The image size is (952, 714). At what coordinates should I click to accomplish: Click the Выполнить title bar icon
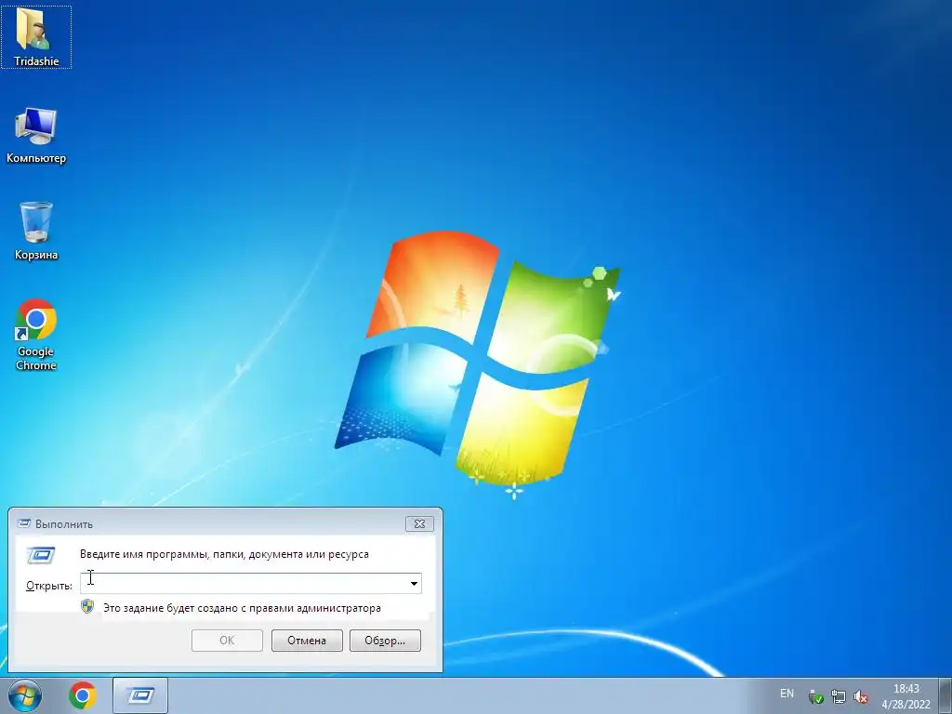[x=24, y=522]
